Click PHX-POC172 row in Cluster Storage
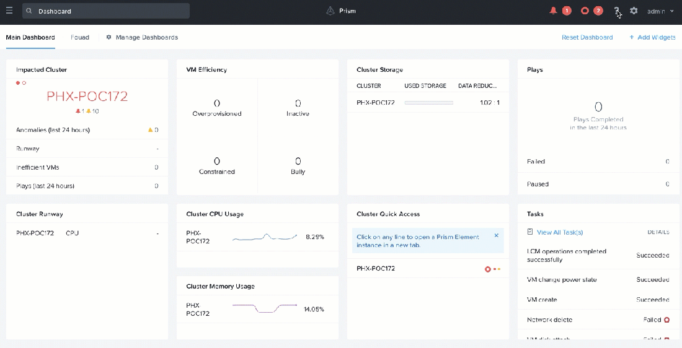The width and height of the screenshot is (682, 348). 428,103
